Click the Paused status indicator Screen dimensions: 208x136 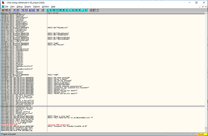point(202,134)
